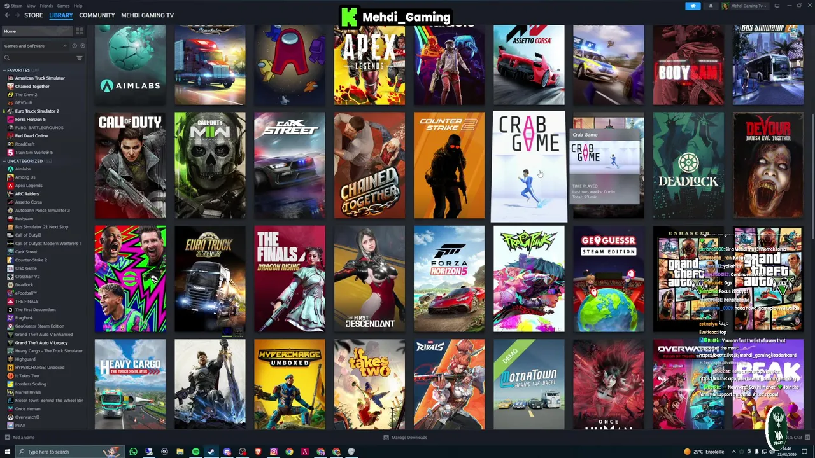Open the Chained Together cover

(369, 165)
